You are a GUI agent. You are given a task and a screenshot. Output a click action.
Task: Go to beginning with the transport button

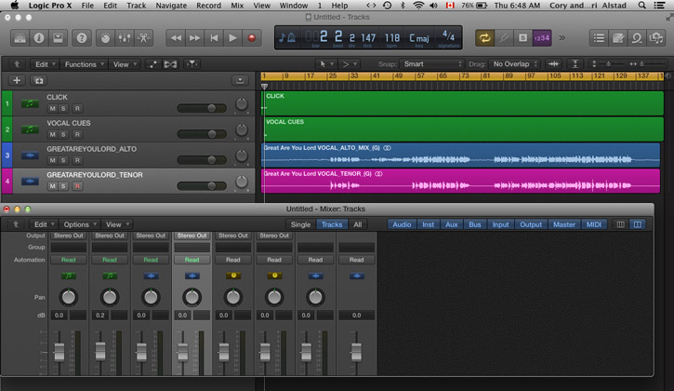pos(214,38)
